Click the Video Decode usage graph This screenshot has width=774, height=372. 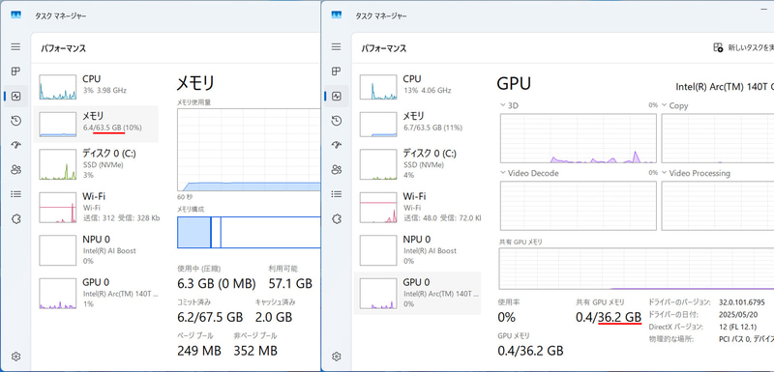click(578, 206)
